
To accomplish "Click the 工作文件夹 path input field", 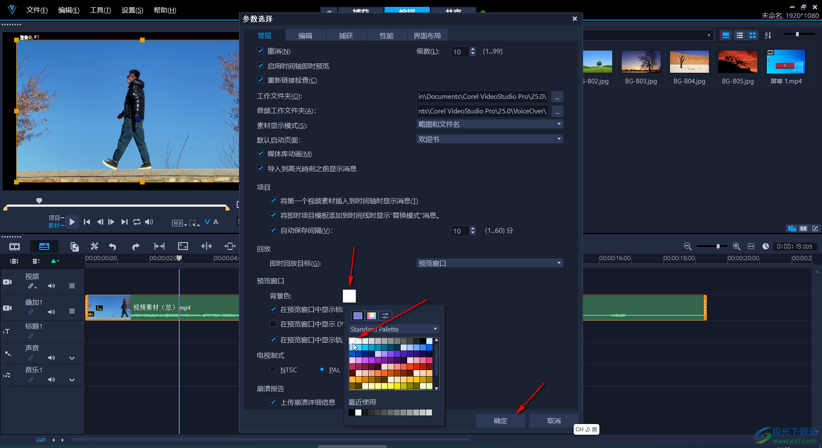I will tap(482, 97).
